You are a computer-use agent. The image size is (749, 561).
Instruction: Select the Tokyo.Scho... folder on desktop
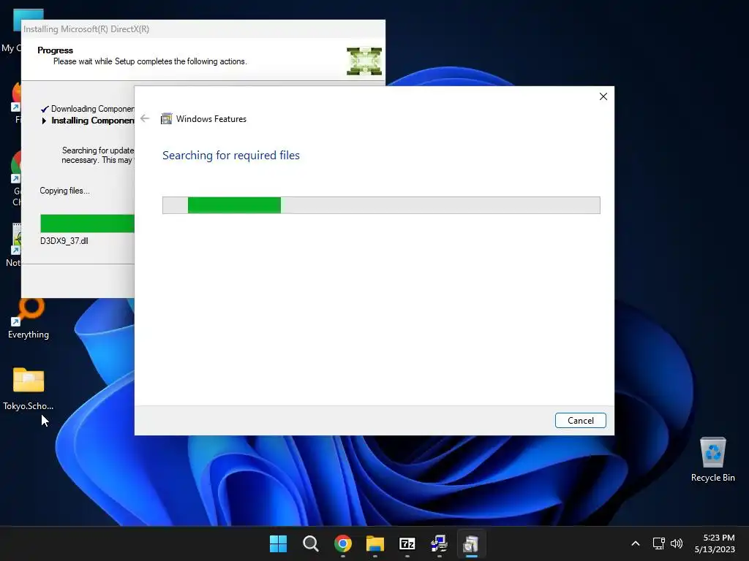29,389
